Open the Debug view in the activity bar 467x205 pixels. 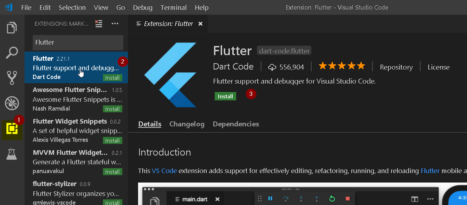point(12,104)
